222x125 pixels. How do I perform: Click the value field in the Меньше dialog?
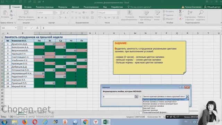point(119,97)
